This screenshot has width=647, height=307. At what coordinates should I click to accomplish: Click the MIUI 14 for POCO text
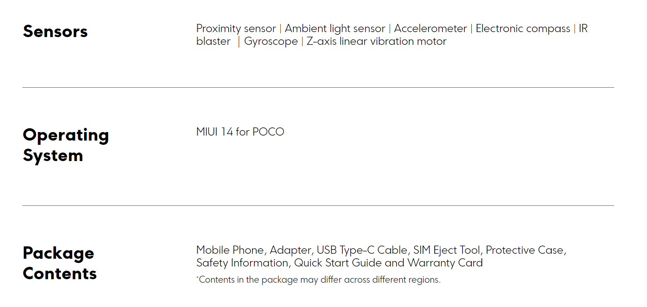pos(240,132)
